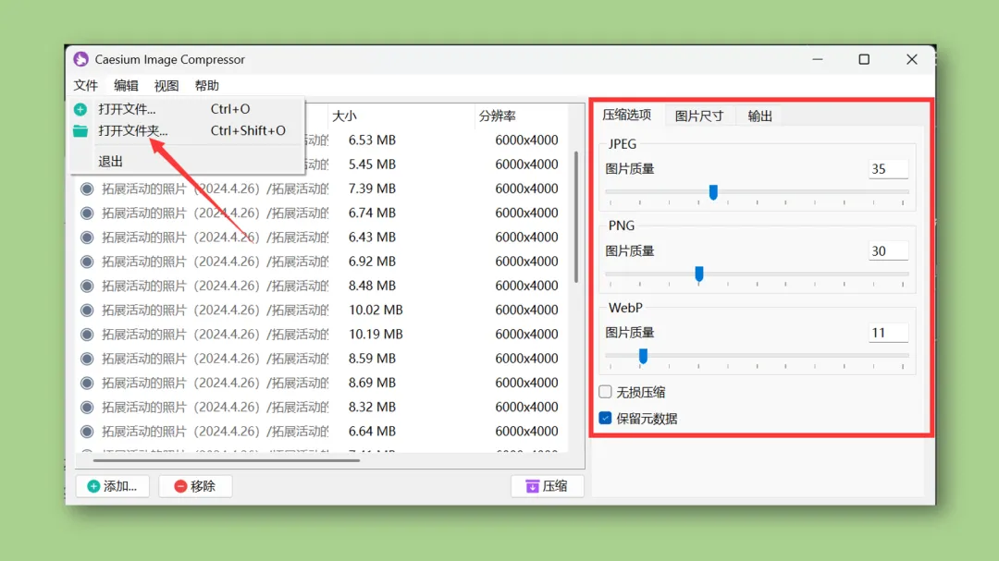Click the Caesium app logo icon
The image size is (999, 561).
click(80, 59)
